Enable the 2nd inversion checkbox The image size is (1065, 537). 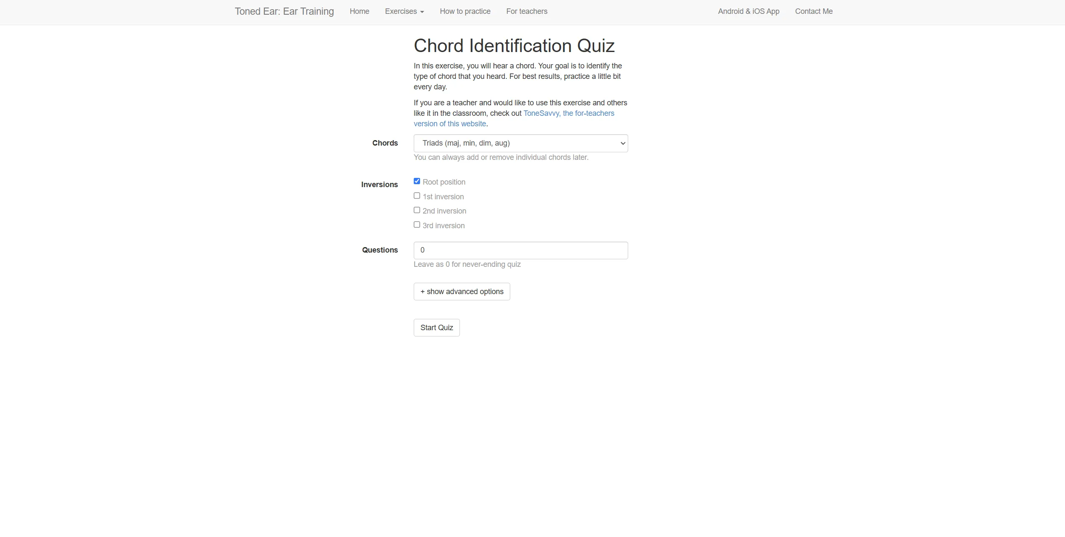pos(417,210)
